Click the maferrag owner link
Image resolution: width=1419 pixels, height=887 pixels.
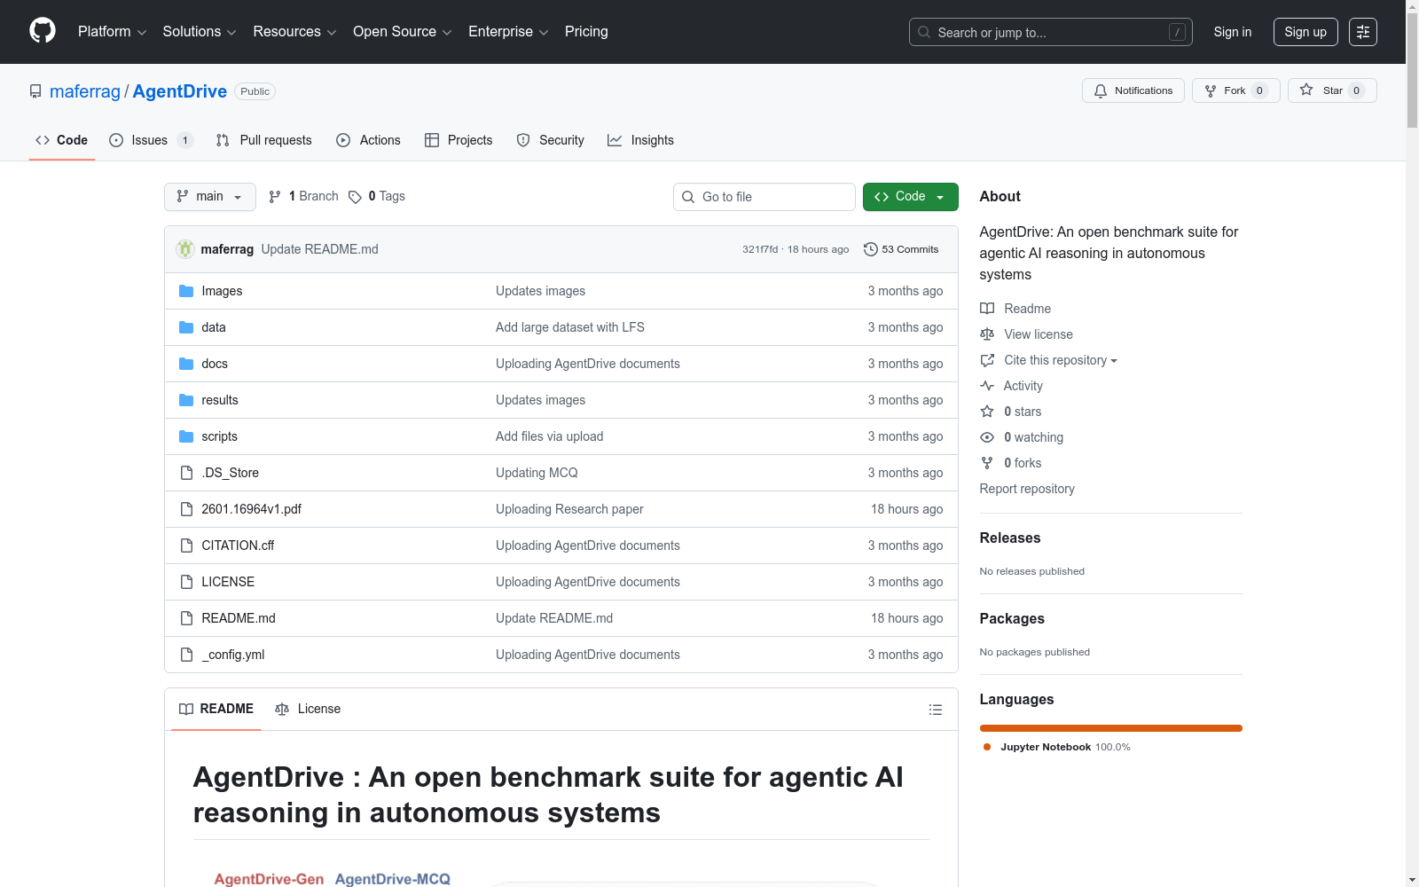[85, 91]
